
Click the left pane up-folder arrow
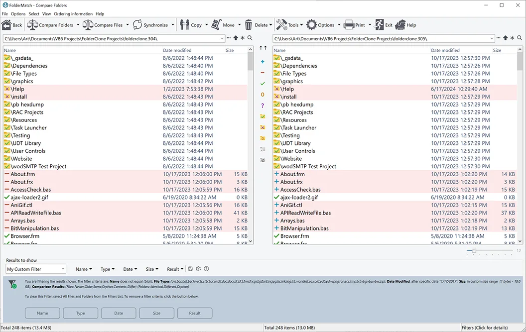coord(236,38)
